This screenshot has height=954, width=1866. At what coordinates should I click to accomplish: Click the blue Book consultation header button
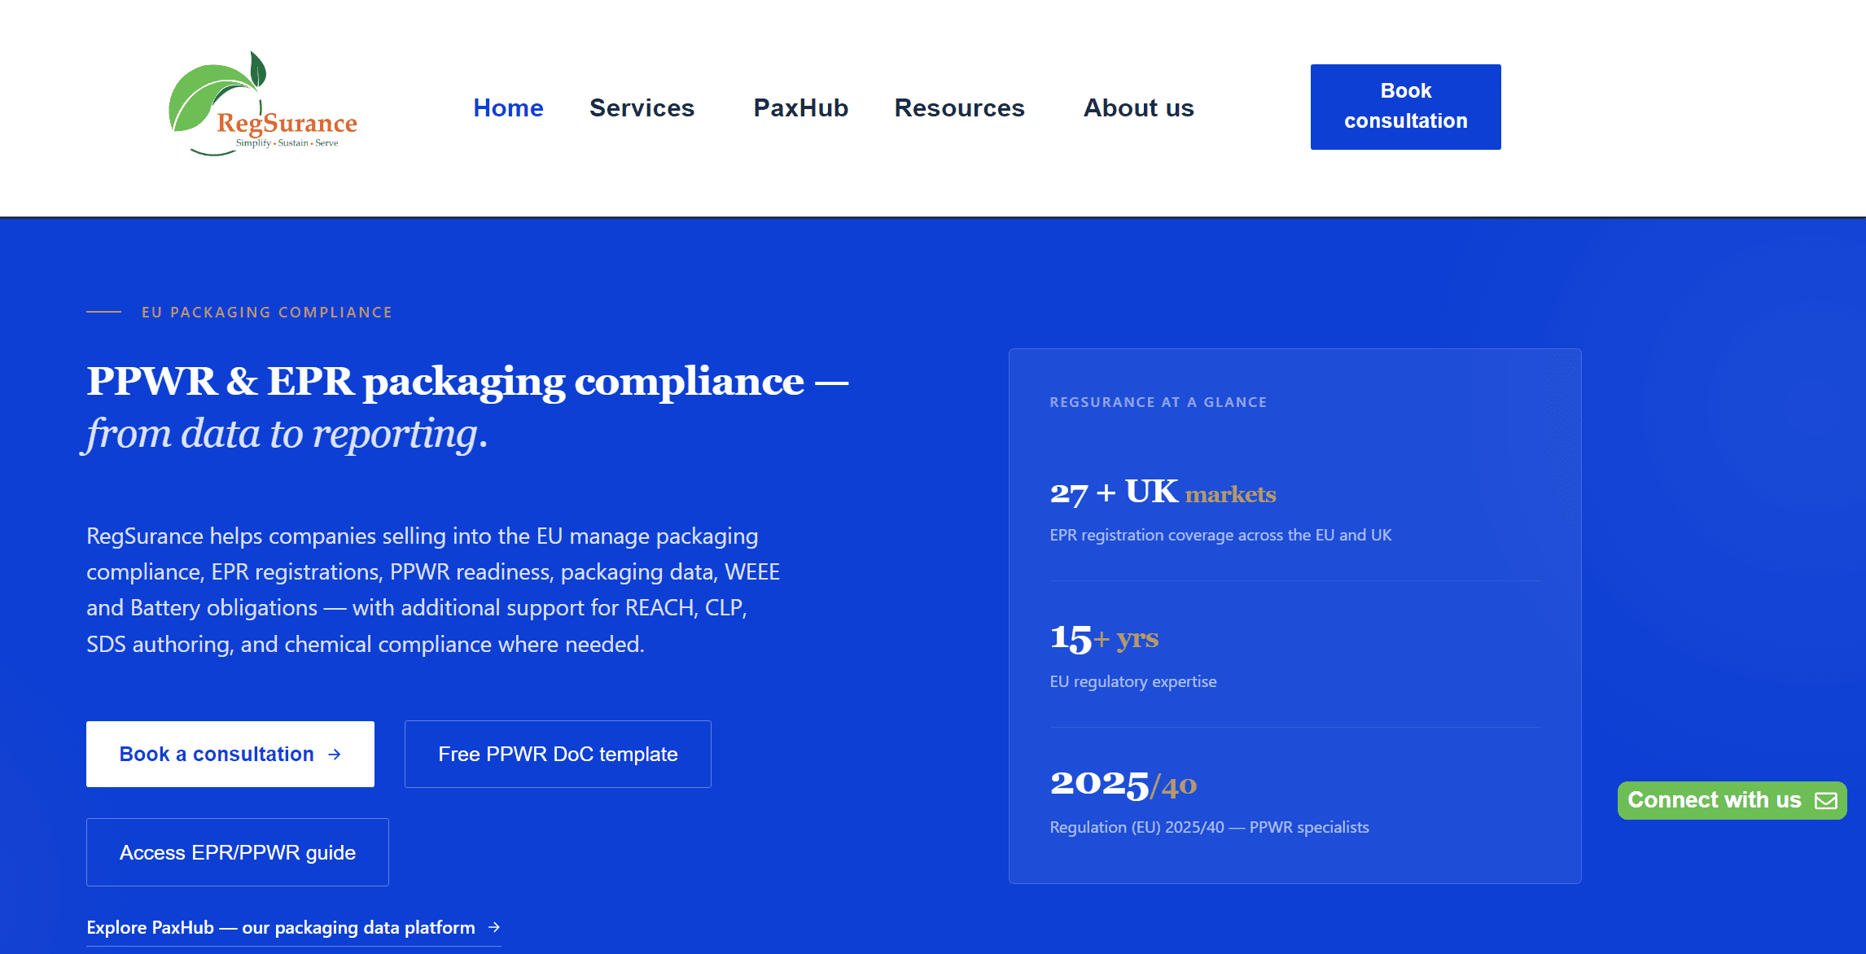1405,107
